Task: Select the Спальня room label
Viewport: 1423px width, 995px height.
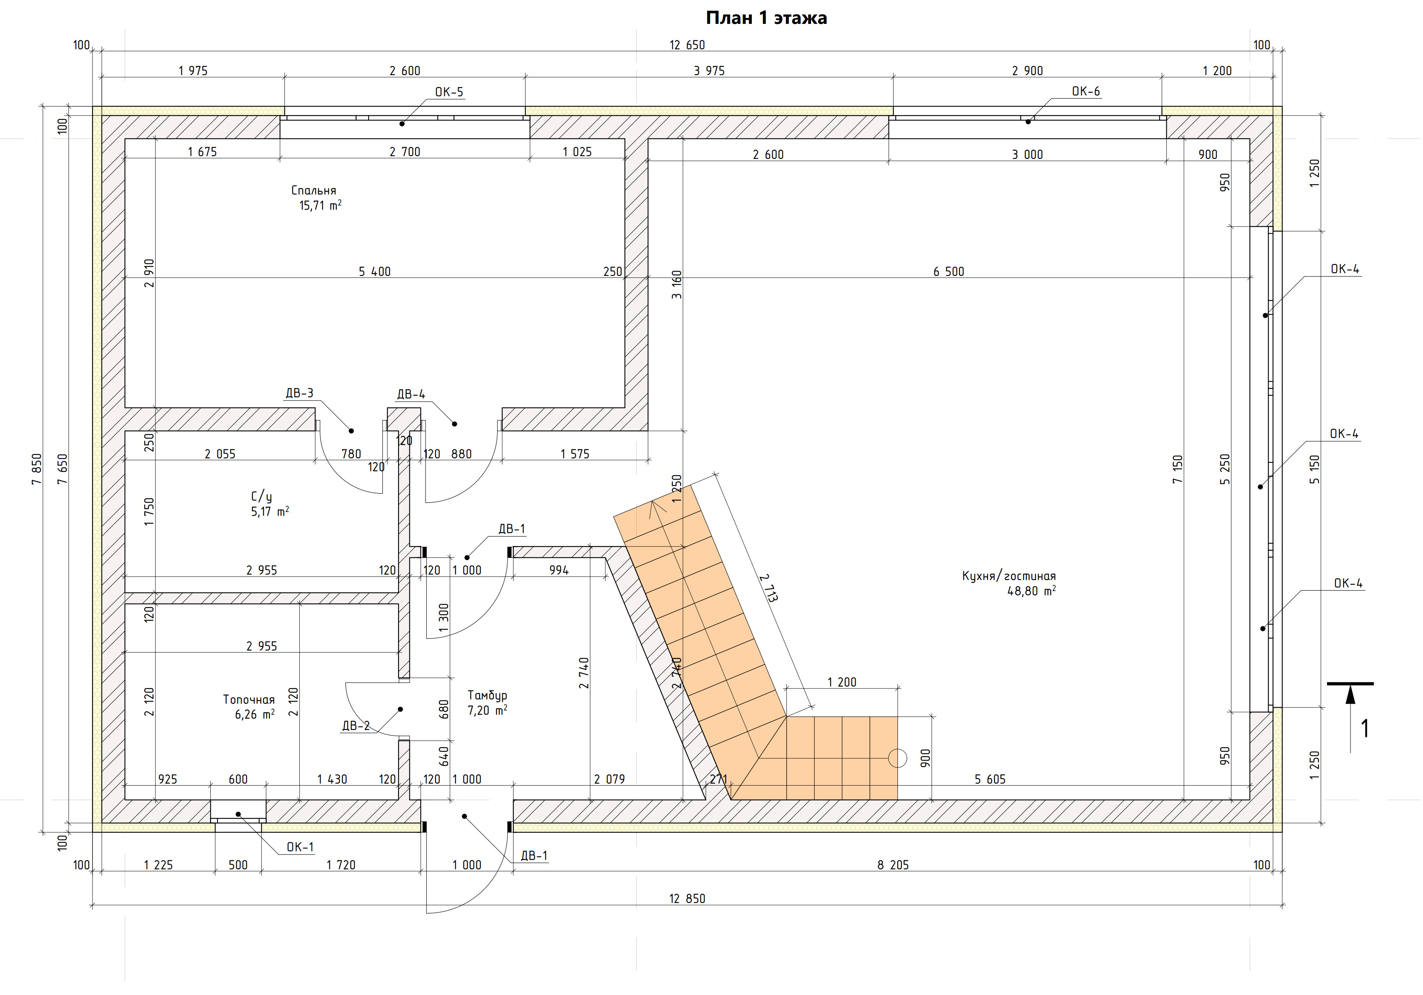Action: tap(313, 191)
